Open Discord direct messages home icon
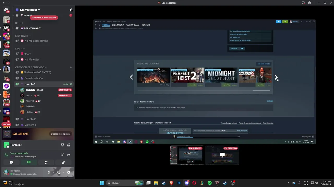Screen dimensions: 334x187 pyautogui.click(x=6, y=10)
